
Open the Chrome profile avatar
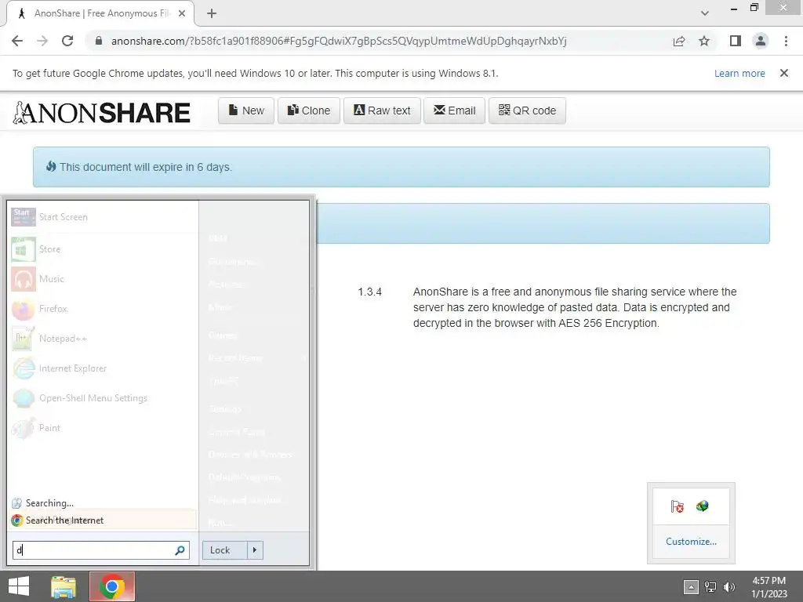(x=761, y=41)
